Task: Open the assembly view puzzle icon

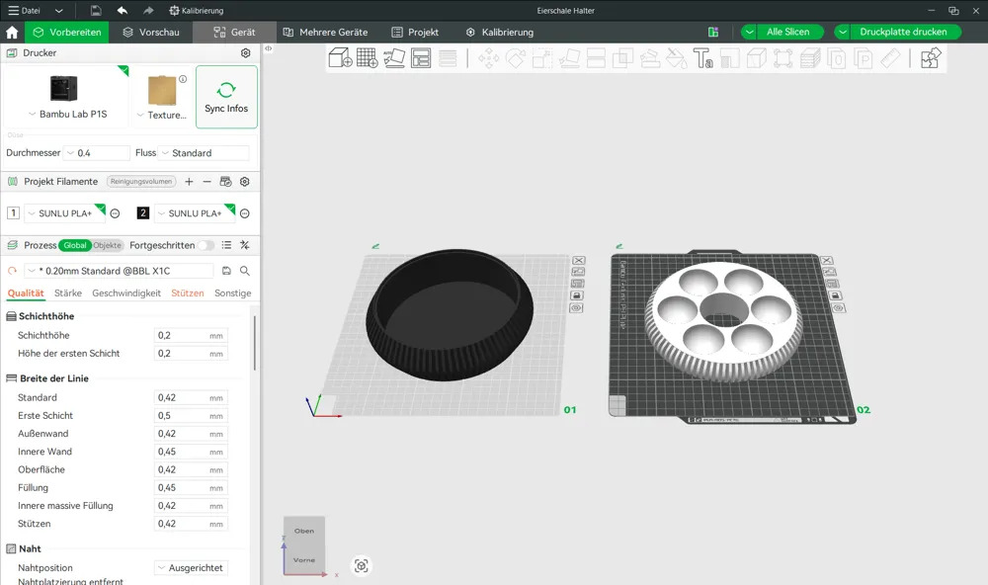Action: [931, 58]
